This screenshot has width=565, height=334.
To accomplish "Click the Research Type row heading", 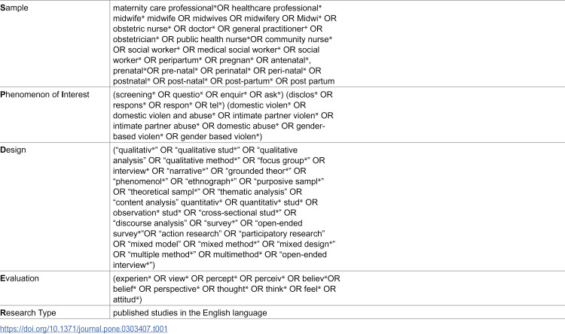I will coord(28,313).
